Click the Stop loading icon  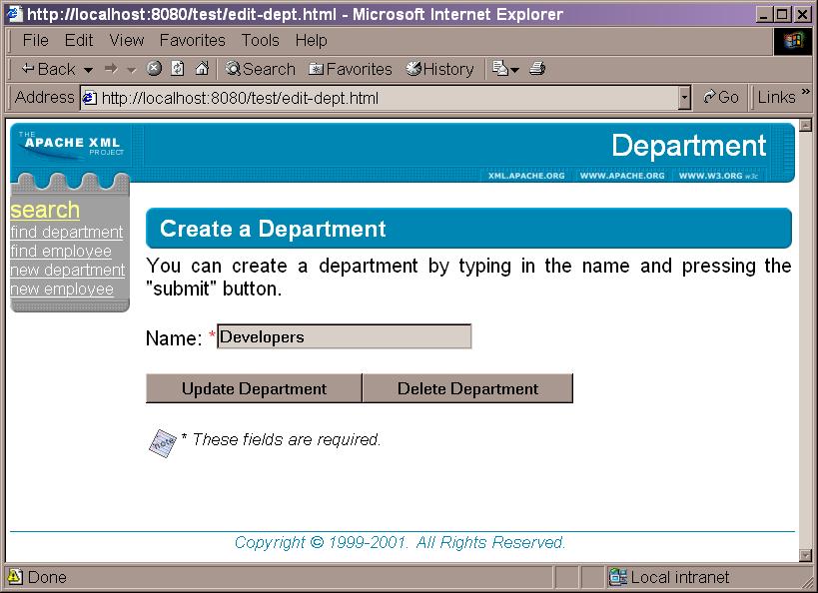coord(156,69)
